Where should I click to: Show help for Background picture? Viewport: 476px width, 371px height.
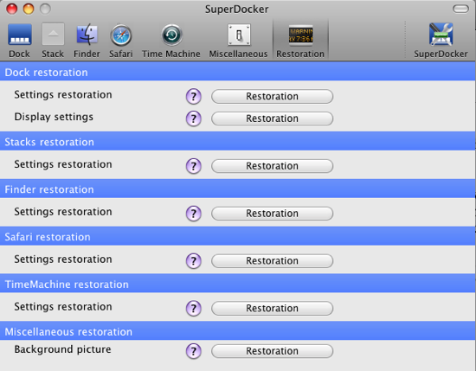tap(193, 351)
